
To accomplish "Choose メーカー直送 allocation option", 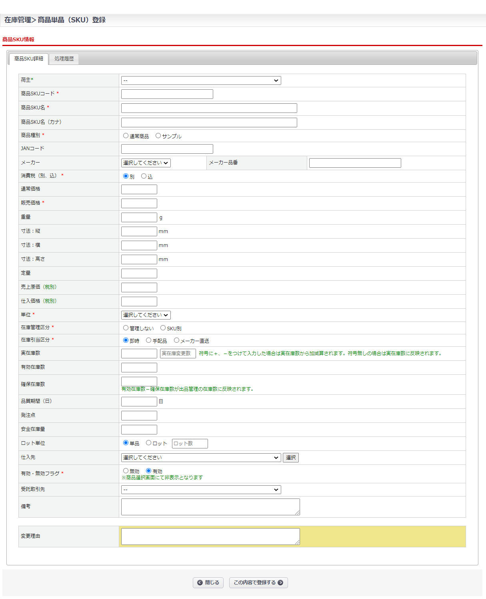I will [177, 340].
